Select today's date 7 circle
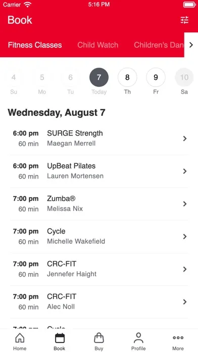This screenshot has height=352, width=198. (x=99, y=77)
